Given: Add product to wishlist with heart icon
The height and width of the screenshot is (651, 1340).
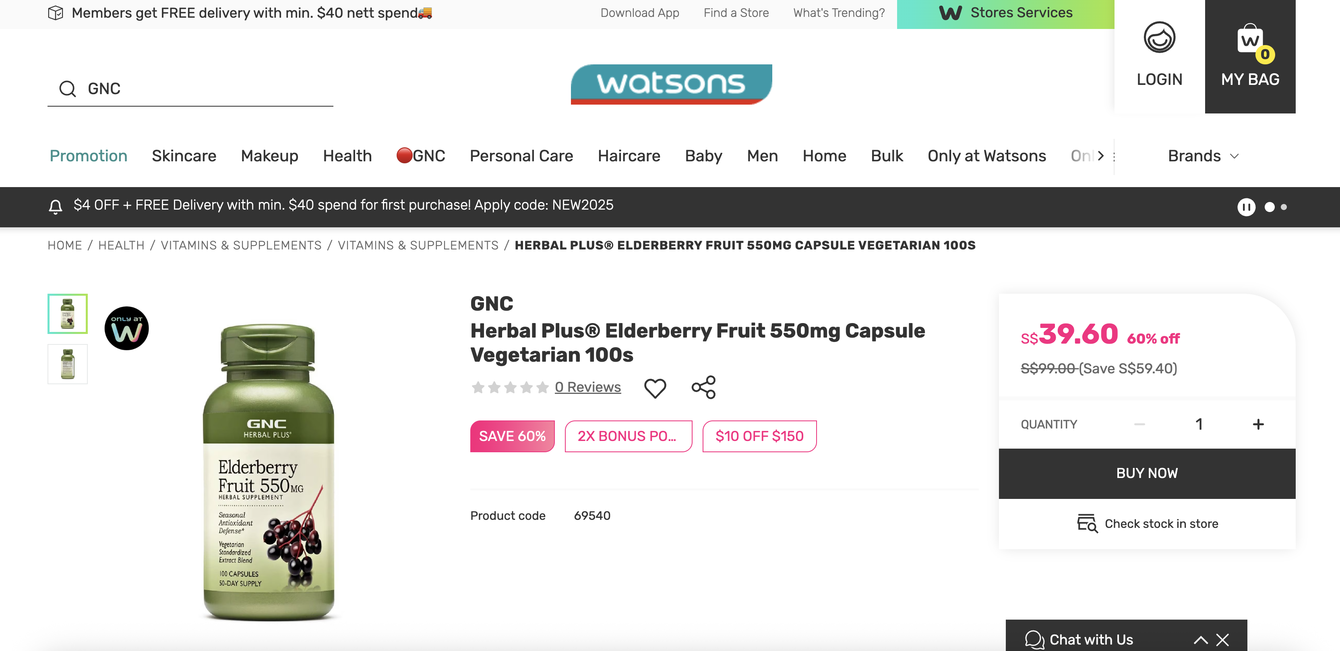Looking at the screenshot, I should click(655, 388).
